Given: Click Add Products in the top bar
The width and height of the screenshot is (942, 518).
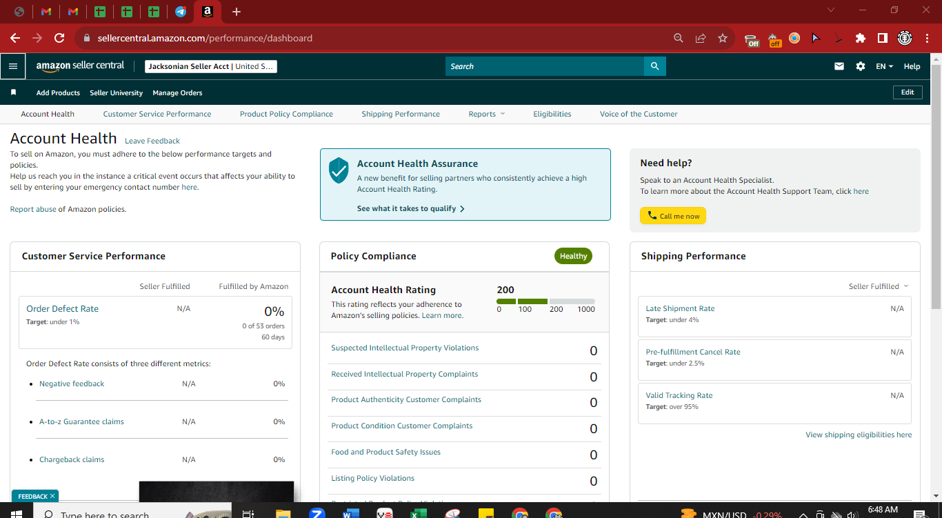Looking at the screenshot, I should pyautogui.click(x=58, y=92).
